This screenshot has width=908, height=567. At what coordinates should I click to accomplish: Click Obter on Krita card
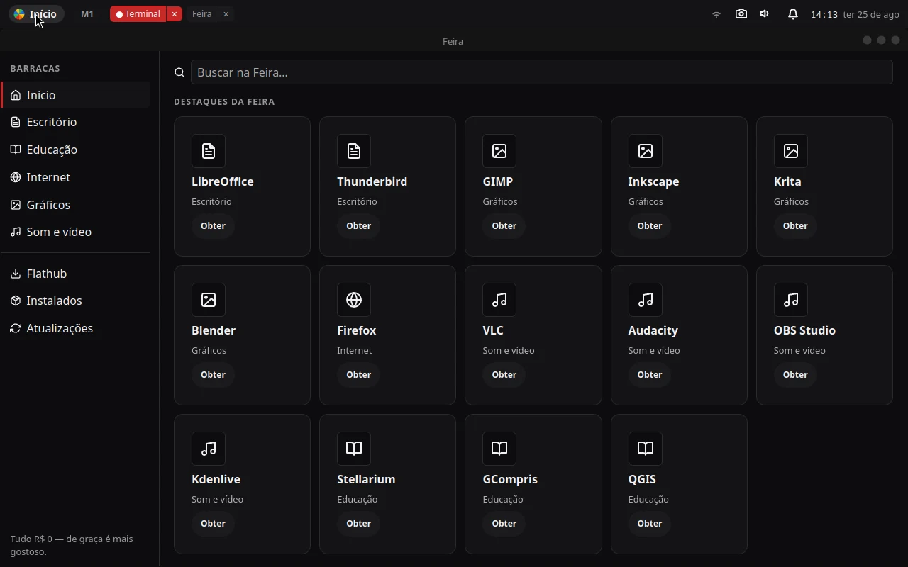click(795, 226)
